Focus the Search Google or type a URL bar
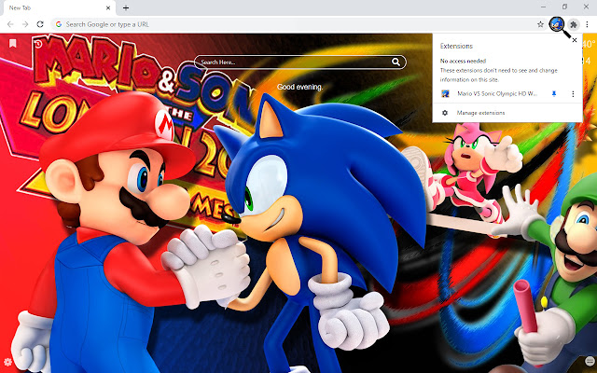 click(x=299, y=24)
